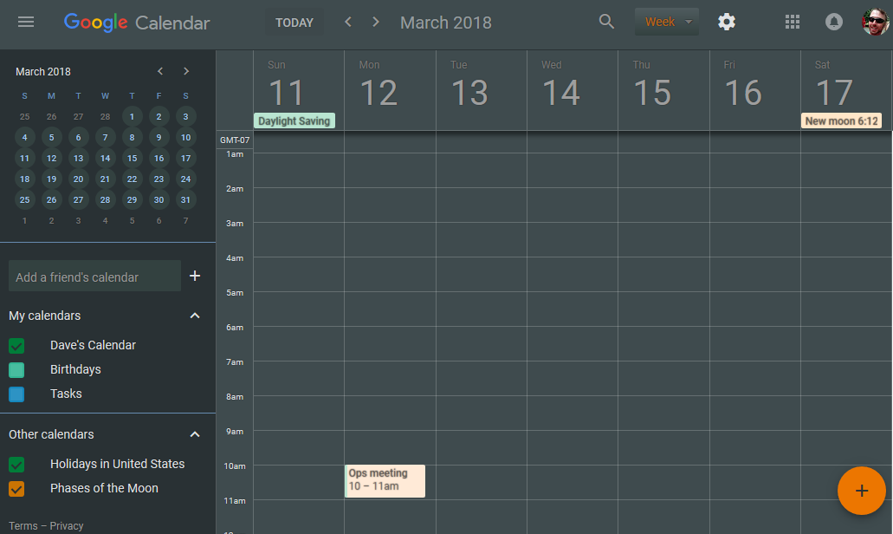Open the Google apps grid
The width and height of the screenshot is (893, 534).
tap(792, 22)
